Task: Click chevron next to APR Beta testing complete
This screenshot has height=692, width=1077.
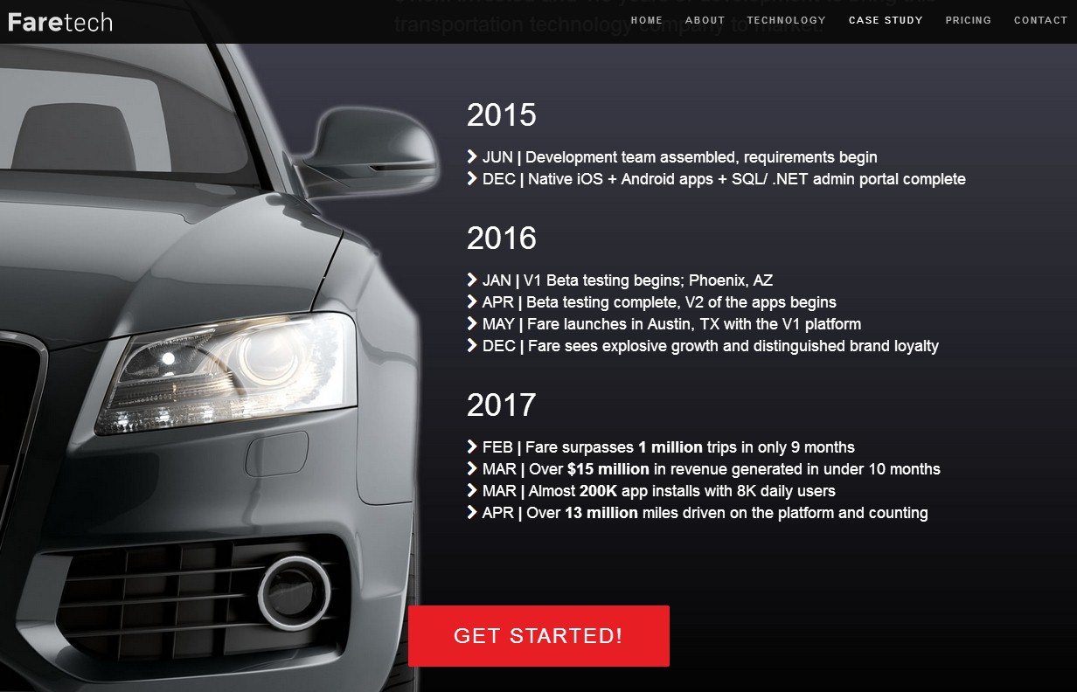Action: point(472,302)
